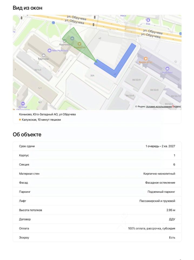Click the АндерСон cafe map icon
Viewport: 194px width, 260px height.
point(79,44)
